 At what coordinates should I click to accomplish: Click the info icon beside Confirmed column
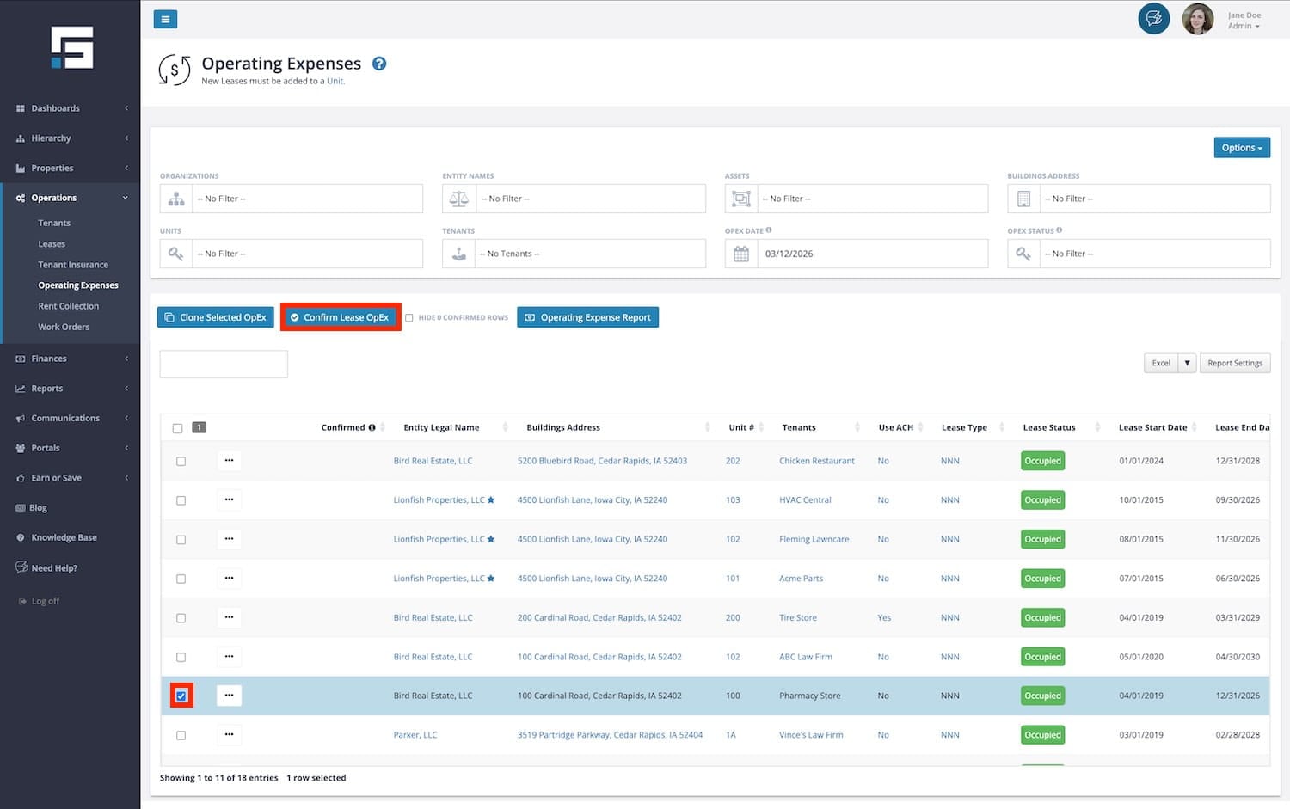[x=372, y=427]
